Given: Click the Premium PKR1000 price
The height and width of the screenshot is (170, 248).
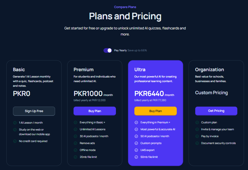Looking at the screenshot, I should (x=88, y=94).
